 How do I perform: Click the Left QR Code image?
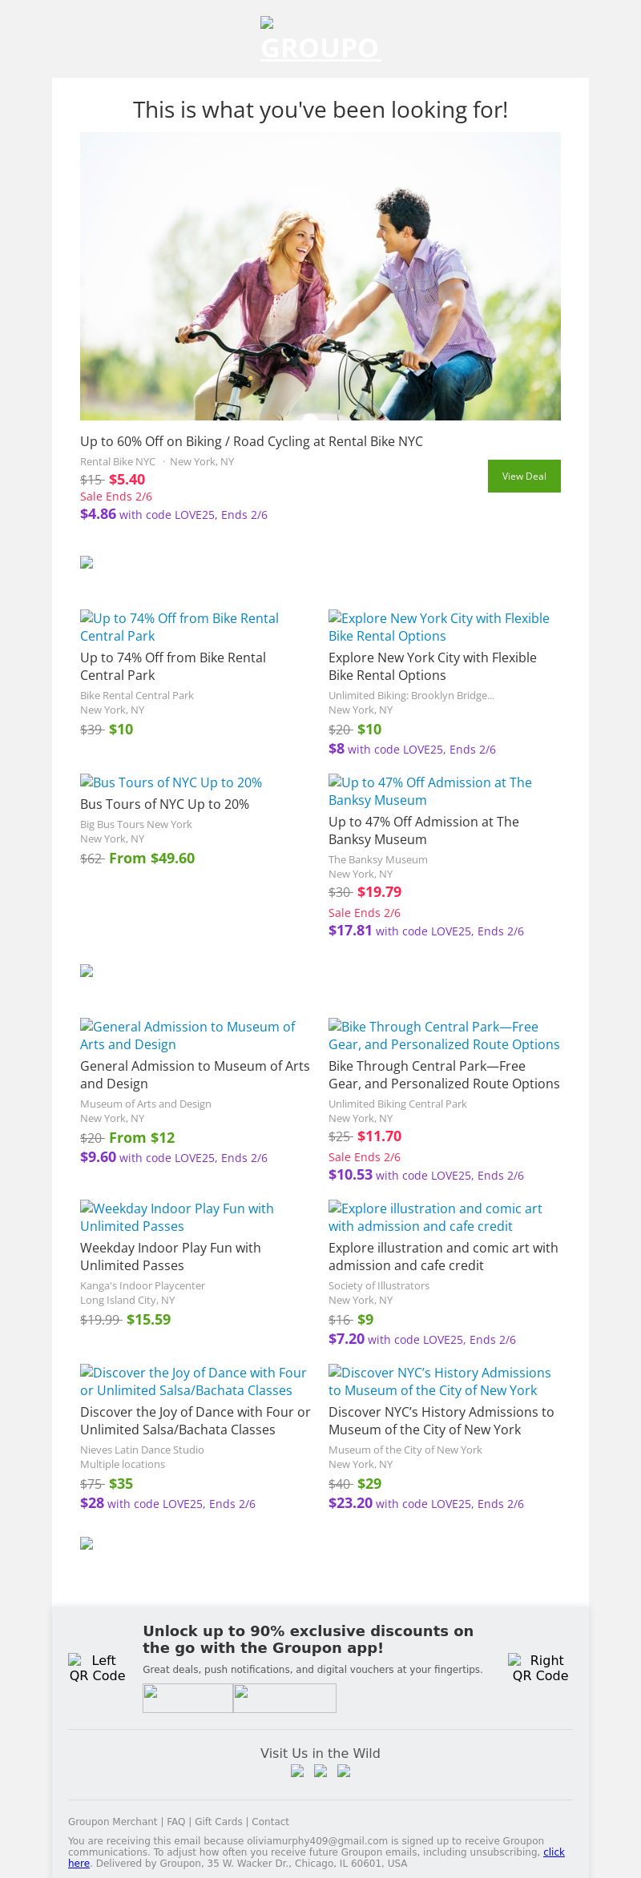tap(97, 1667)
